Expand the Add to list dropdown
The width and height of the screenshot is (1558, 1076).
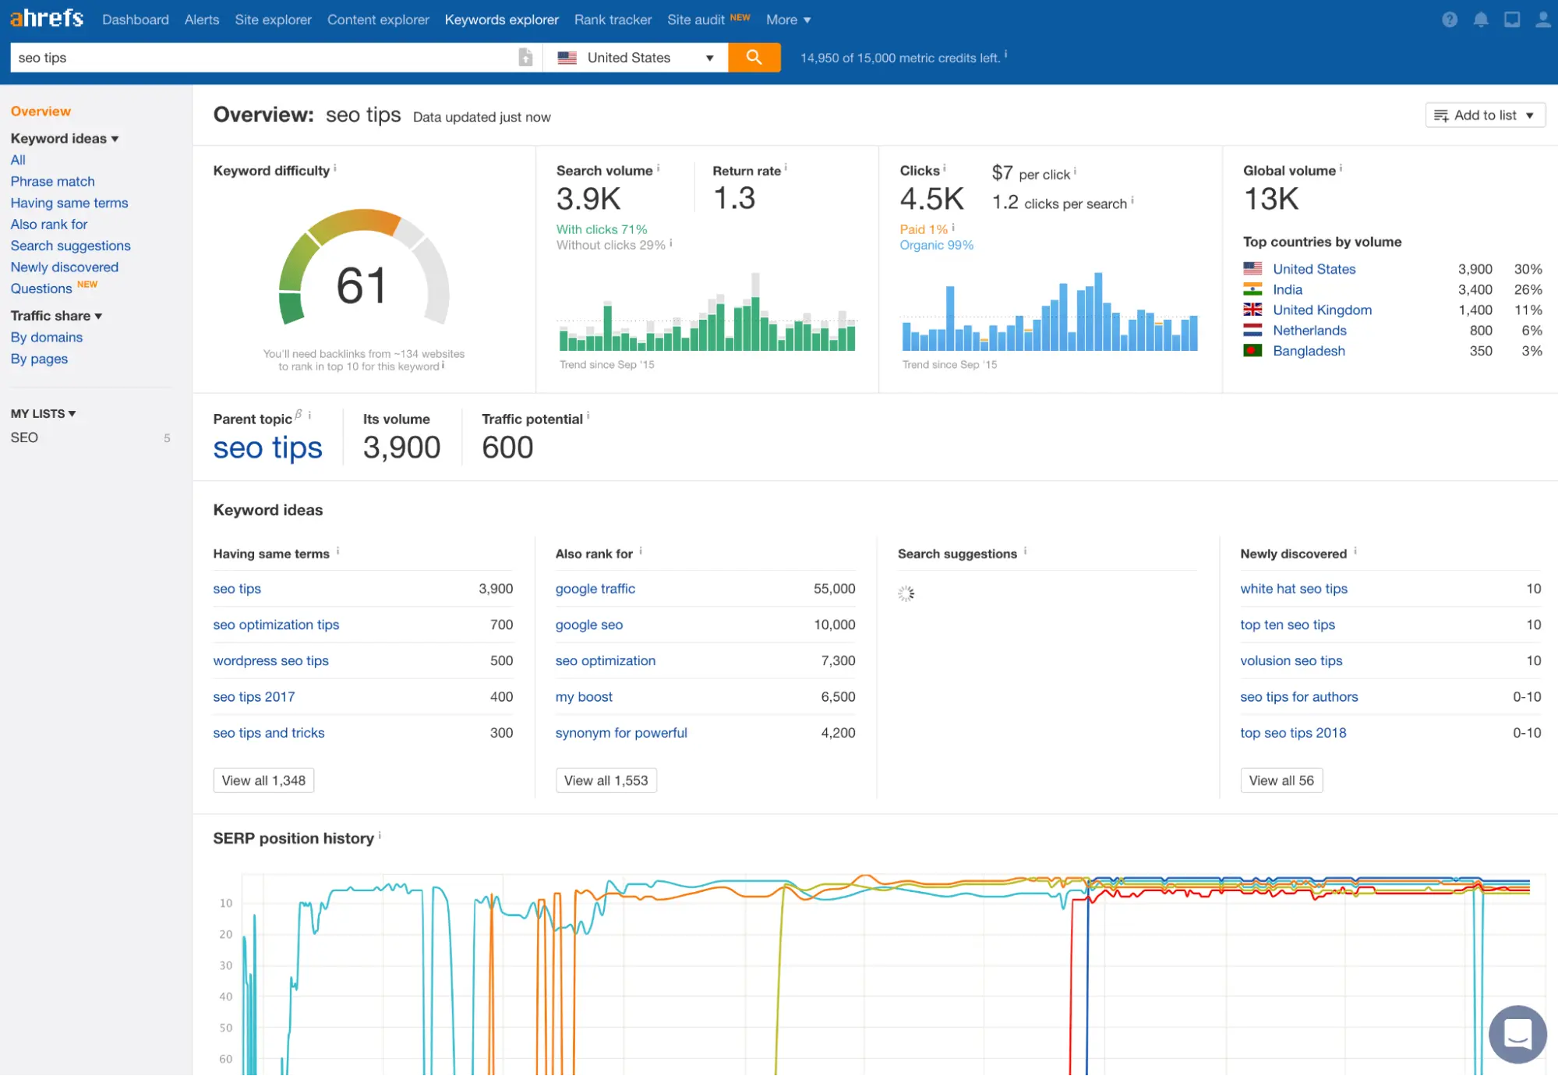[x=1485, y=115]
